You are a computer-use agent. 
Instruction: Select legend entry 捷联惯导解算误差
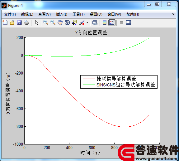(116, 79)
